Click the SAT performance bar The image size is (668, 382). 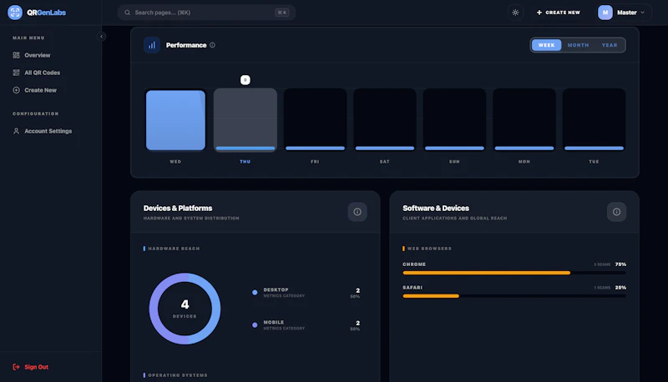pos(385,120)
